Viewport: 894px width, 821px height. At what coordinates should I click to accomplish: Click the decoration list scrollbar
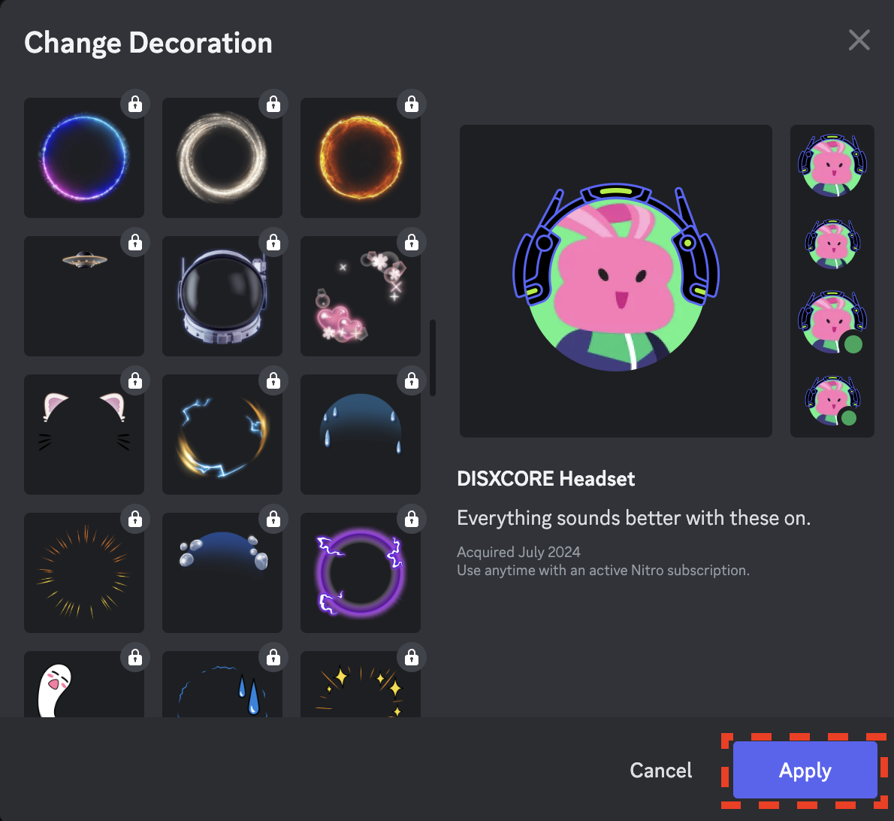tap(433, 358)
